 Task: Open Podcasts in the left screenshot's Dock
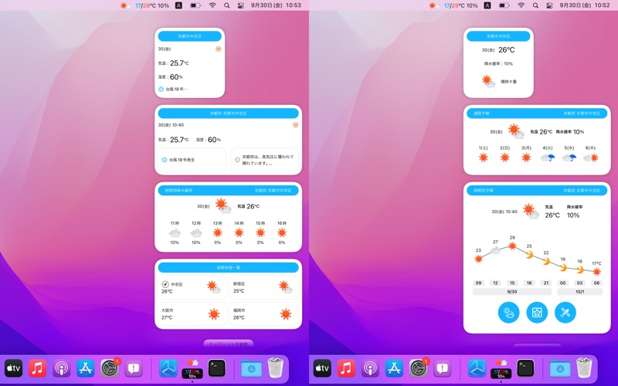point(61,368)
